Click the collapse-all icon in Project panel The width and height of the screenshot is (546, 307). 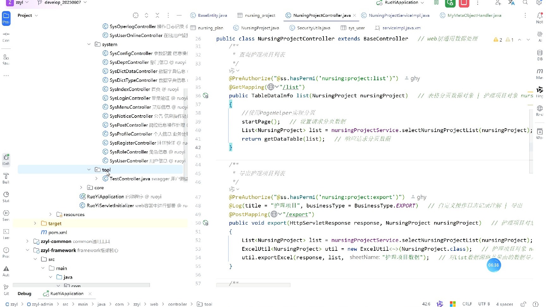157,15
